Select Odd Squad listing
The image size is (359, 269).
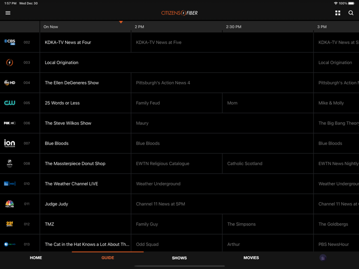[176, 243]
